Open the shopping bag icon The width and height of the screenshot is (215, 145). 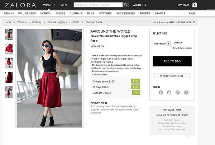tap(195, 5)
